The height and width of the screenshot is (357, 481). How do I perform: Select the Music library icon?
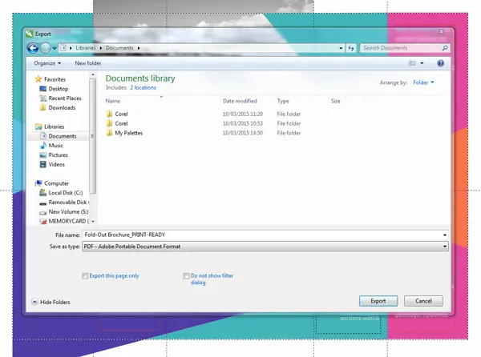tap(43, 146)
